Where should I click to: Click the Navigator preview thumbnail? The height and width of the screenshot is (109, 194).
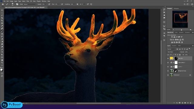click(x=180, y=19)
